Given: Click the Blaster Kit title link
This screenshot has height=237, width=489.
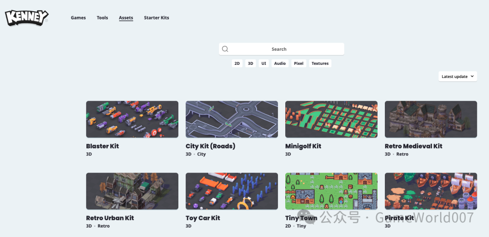Looking at the screenshot, I should (x=103, y=146).
